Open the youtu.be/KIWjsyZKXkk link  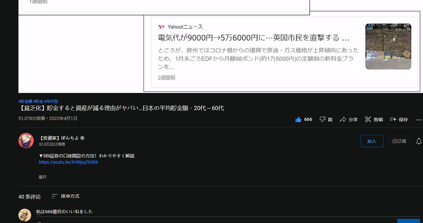pos(68,162)
